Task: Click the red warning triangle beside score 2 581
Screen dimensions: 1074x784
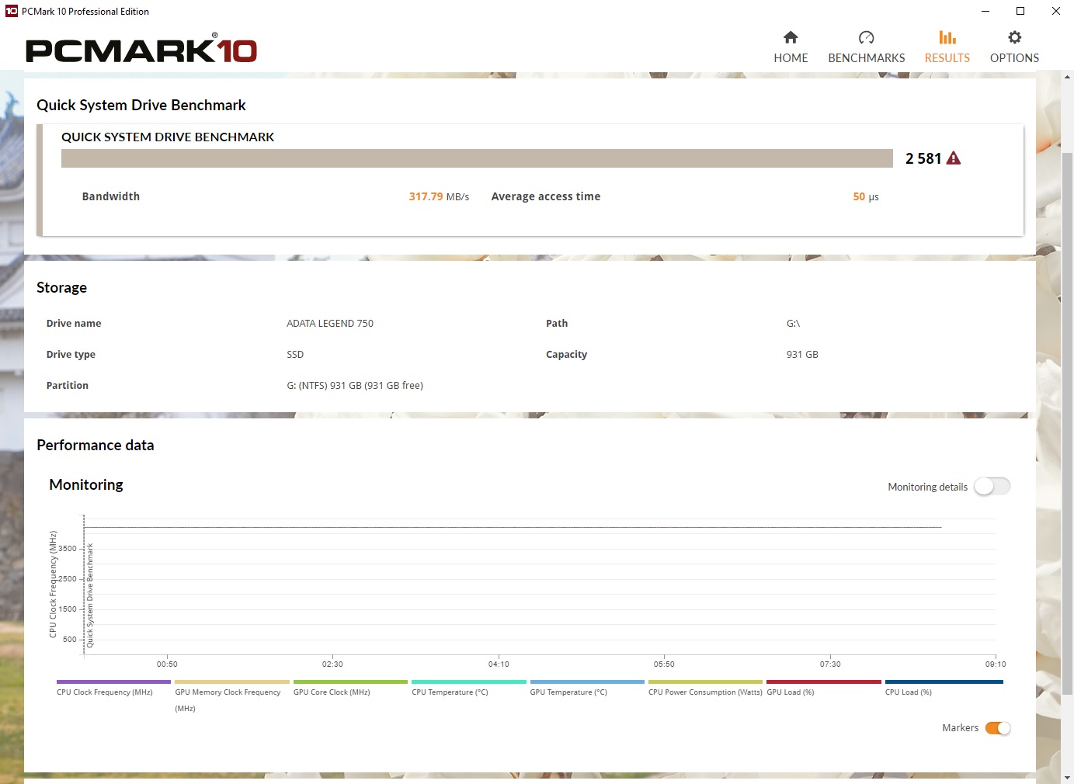Action: (x=954, y=158)
